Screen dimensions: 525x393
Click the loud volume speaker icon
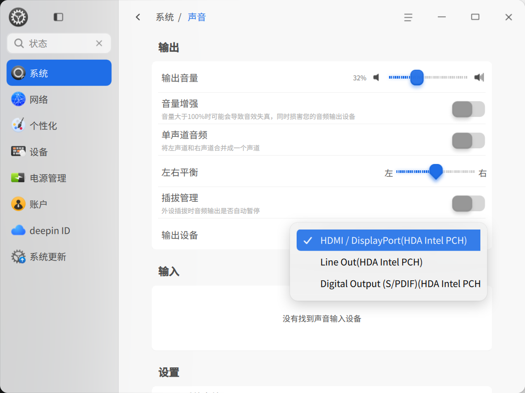[479, 78]
